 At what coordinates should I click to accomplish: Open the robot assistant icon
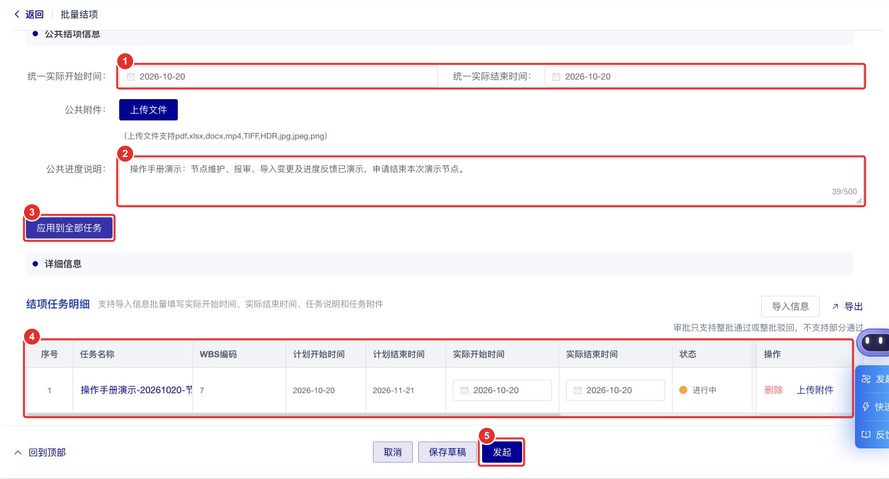click(873, 343)
